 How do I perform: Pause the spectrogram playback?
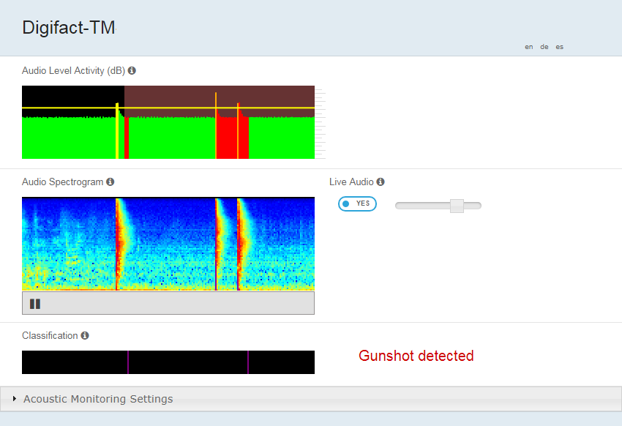pos(35,304)
